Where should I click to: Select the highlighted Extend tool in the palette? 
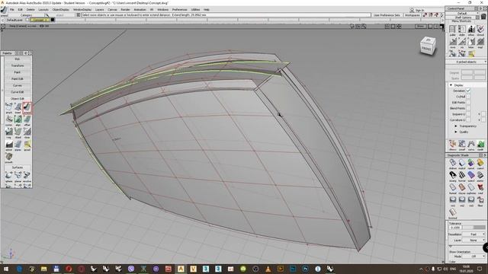click(x=27, y=107)
